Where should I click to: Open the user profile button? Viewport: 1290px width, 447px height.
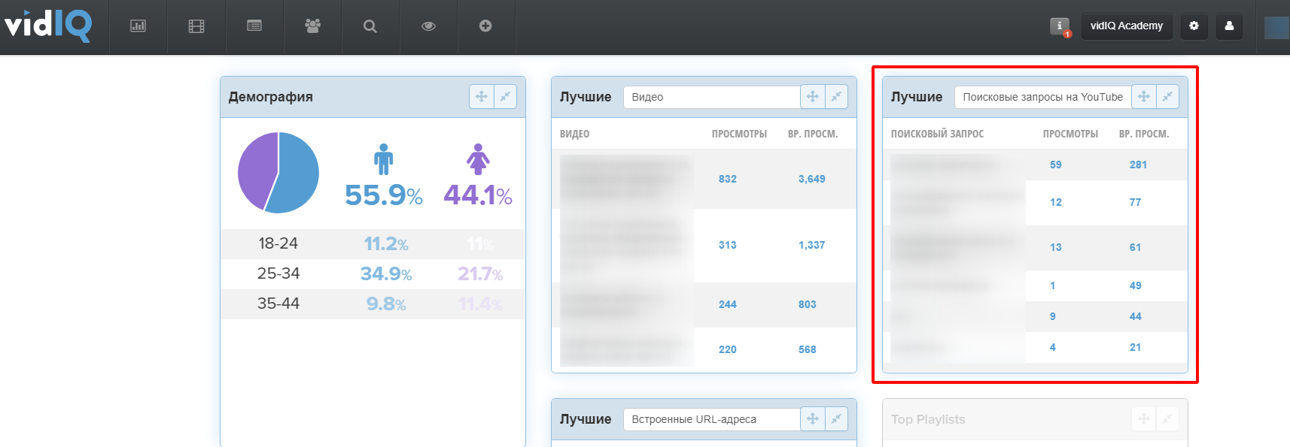[x=1229, y=26]
